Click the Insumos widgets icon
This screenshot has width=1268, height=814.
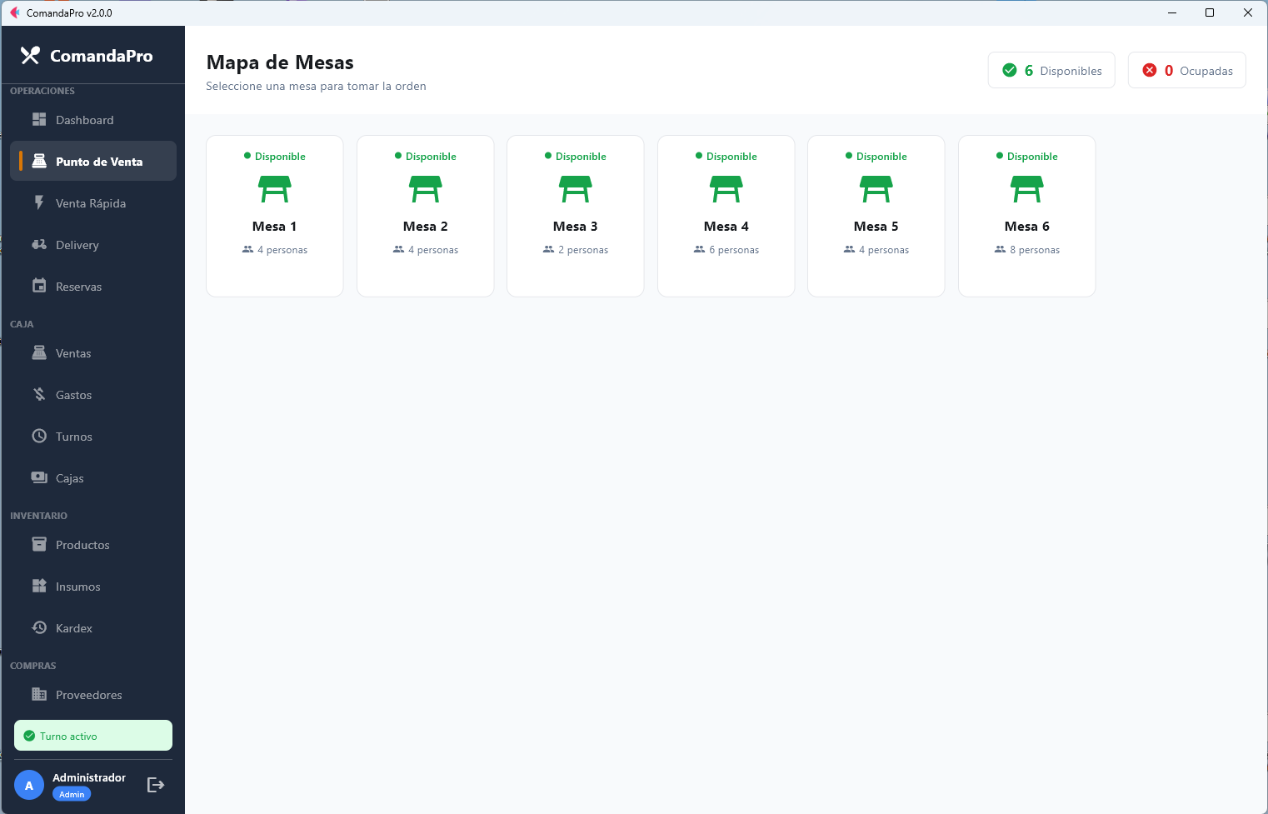point(39,586)
